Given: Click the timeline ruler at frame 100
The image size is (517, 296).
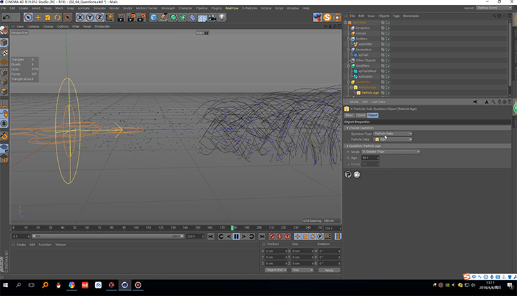Looking at the screenshot, I should point(136,227).
